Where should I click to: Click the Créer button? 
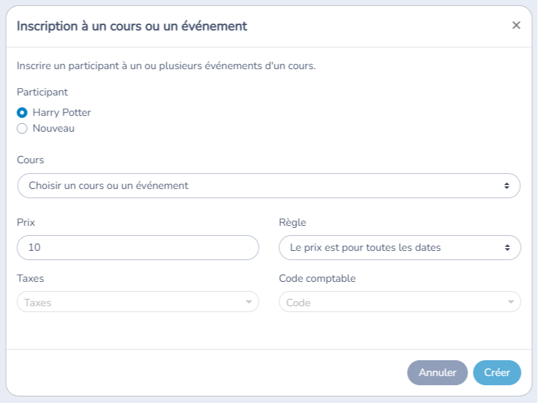pos(497,373)
